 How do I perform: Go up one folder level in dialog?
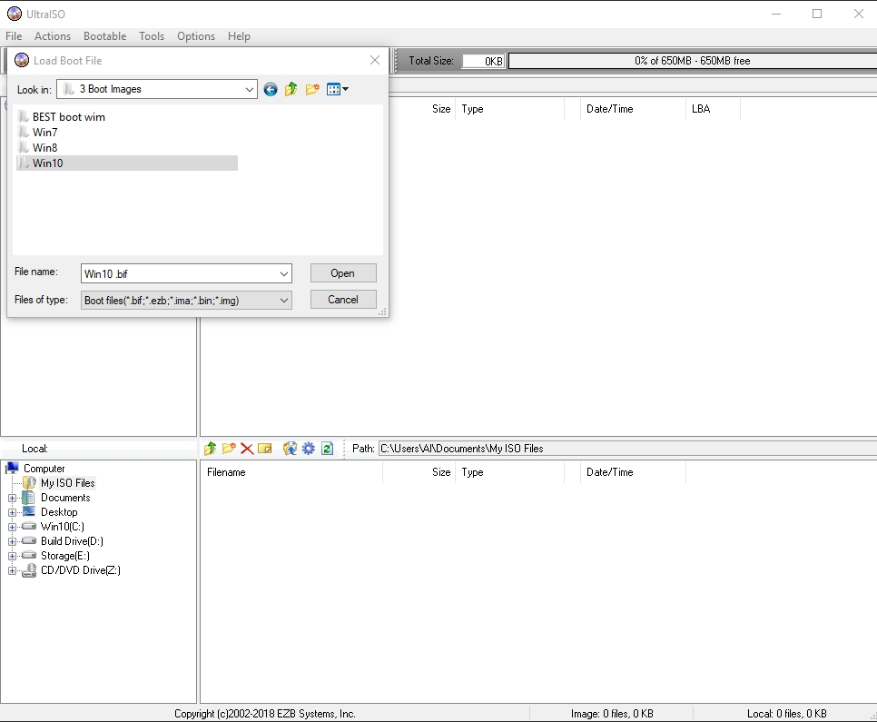(291, 90)
